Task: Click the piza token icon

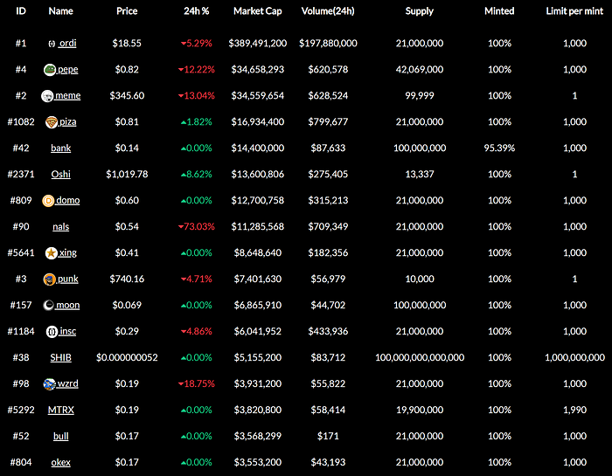Action: (x=52, y=121)
